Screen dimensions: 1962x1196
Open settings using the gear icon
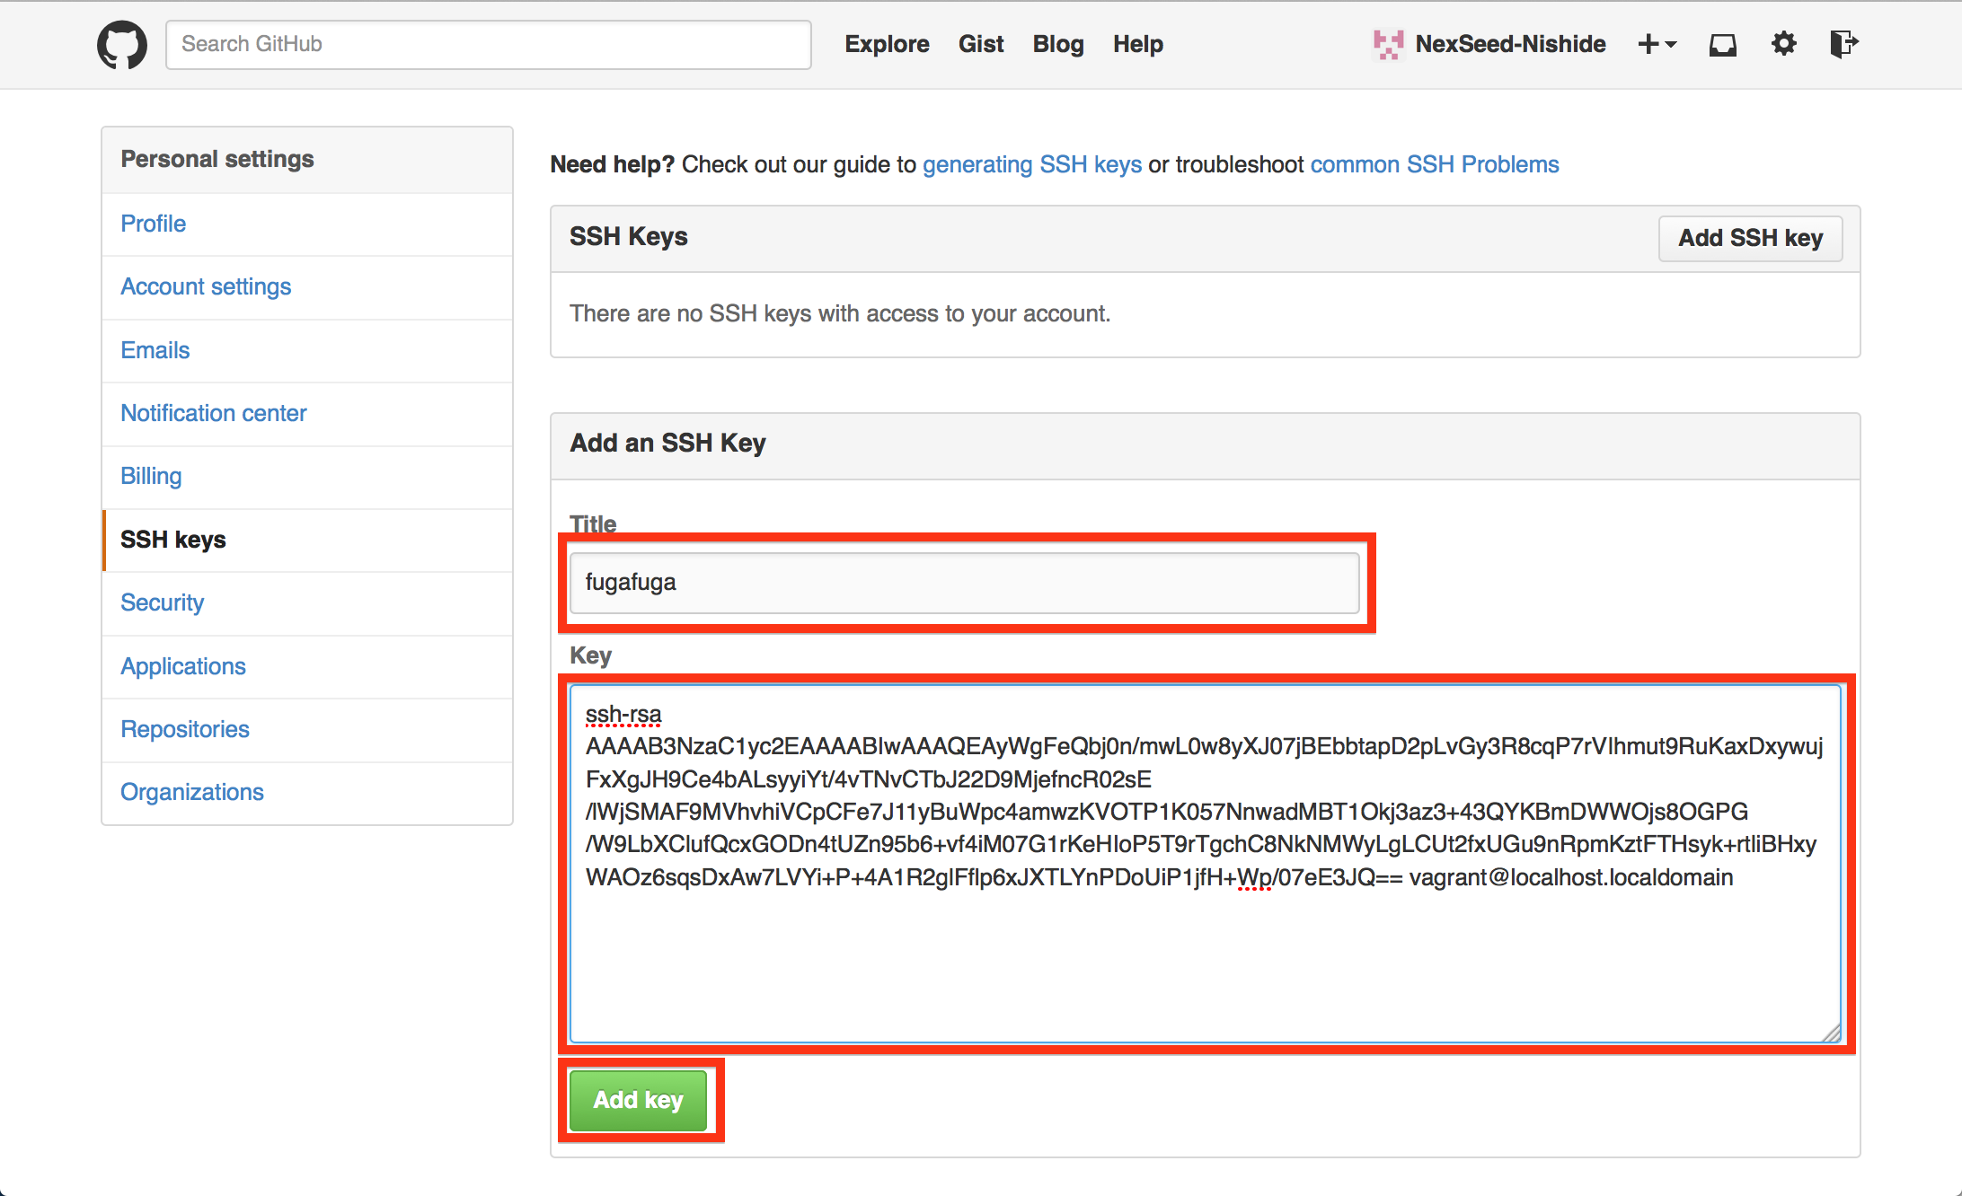(x=1784, y=44)
